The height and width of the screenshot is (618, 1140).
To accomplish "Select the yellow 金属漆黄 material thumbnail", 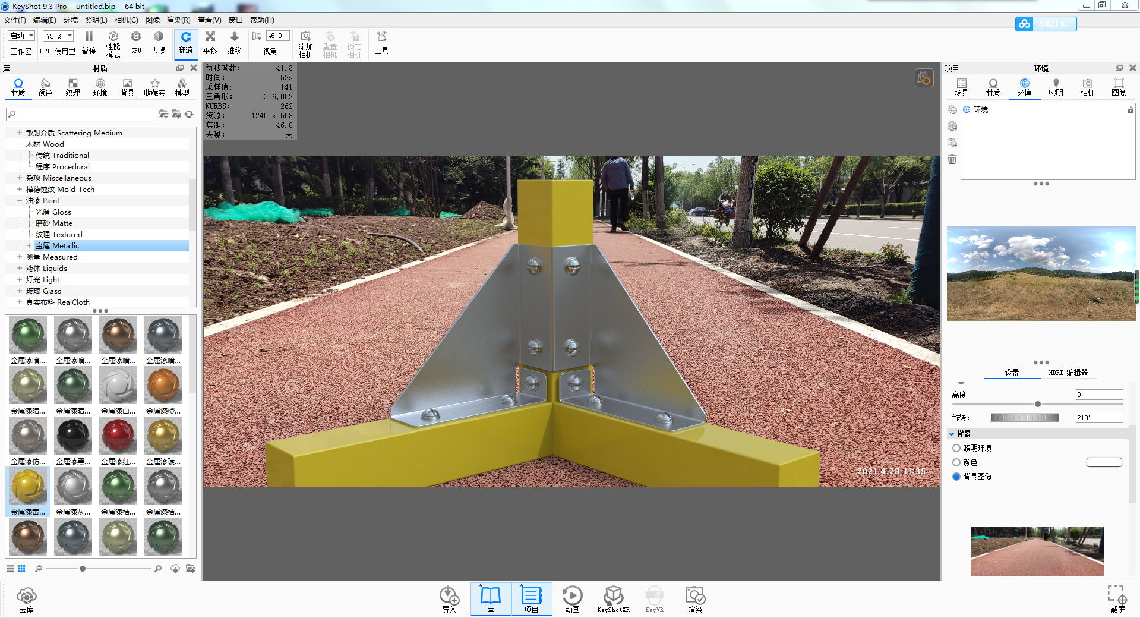I will (28, 485).
